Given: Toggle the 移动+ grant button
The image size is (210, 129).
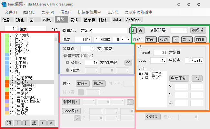Looking at the screenshot, I should tap(99, 84).
